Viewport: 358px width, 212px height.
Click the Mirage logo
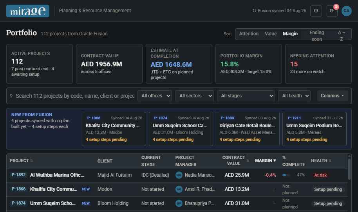pos(28,11)
